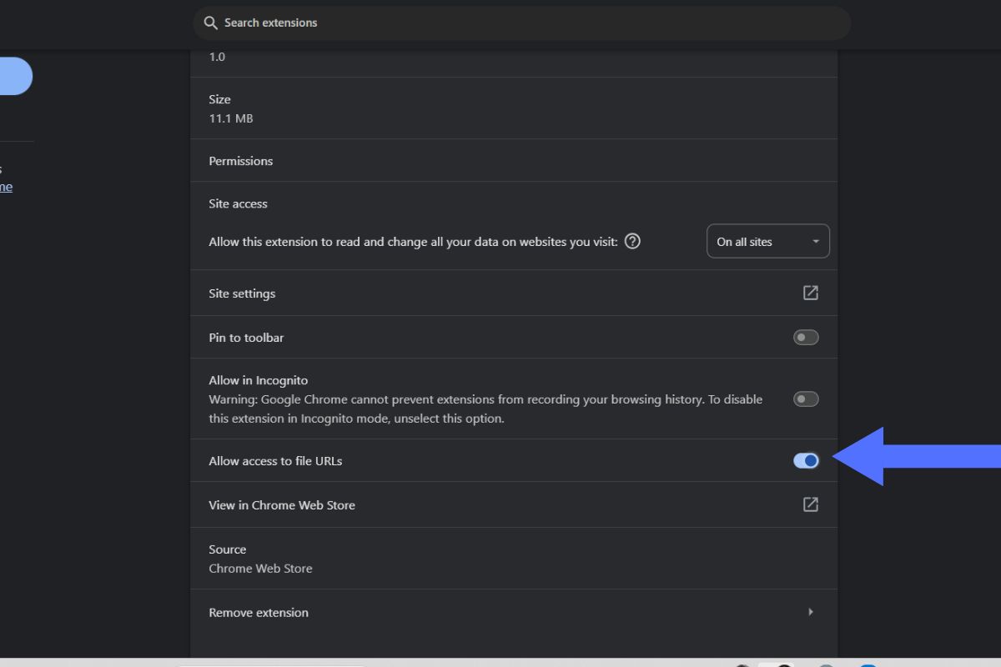Click the blue pill button in left sidebar
Image resolution: width=1001 pixels, height=667 pixels.
(x=16, y=76)
